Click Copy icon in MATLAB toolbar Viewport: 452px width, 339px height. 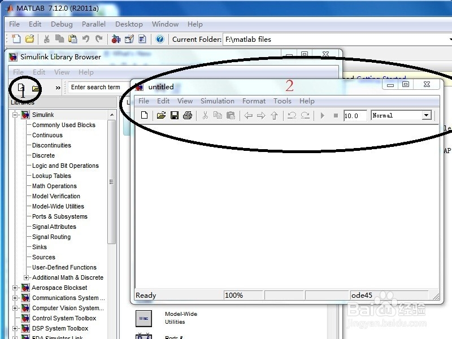coord(59,38)
